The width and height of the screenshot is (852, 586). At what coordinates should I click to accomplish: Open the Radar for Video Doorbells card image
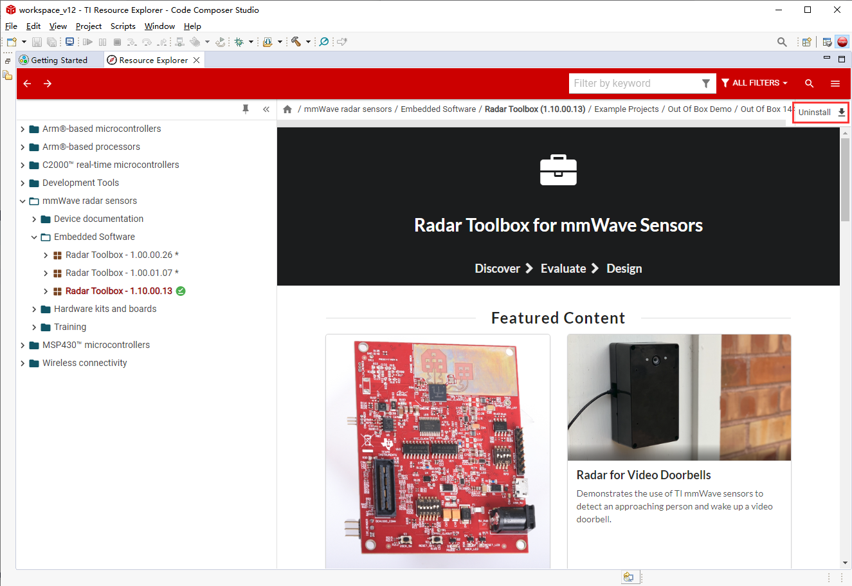[679, 398]
